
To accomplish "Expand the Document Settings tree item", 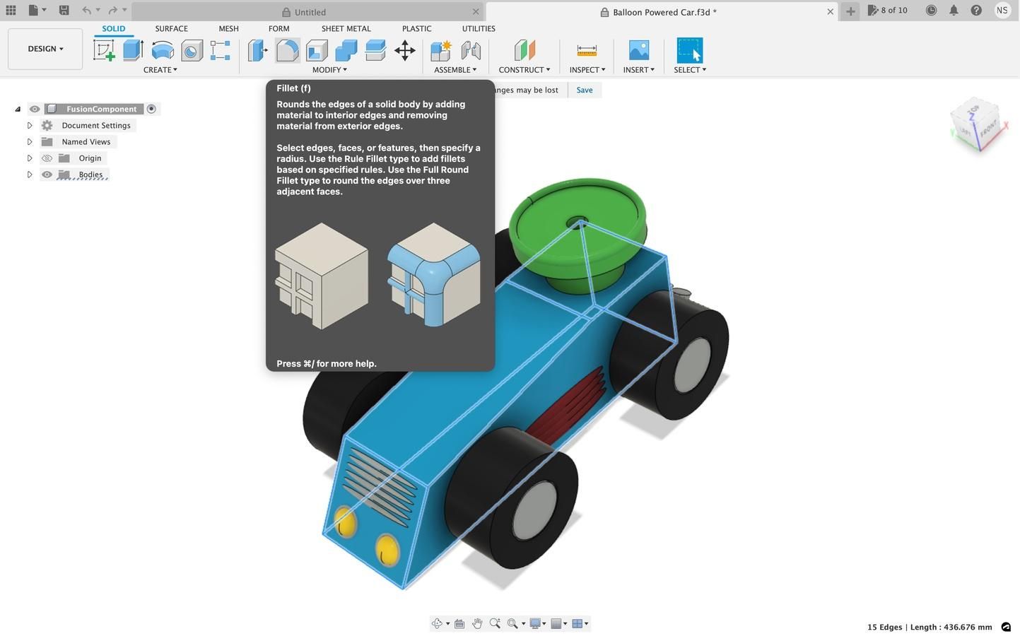I will pos(30,125).
